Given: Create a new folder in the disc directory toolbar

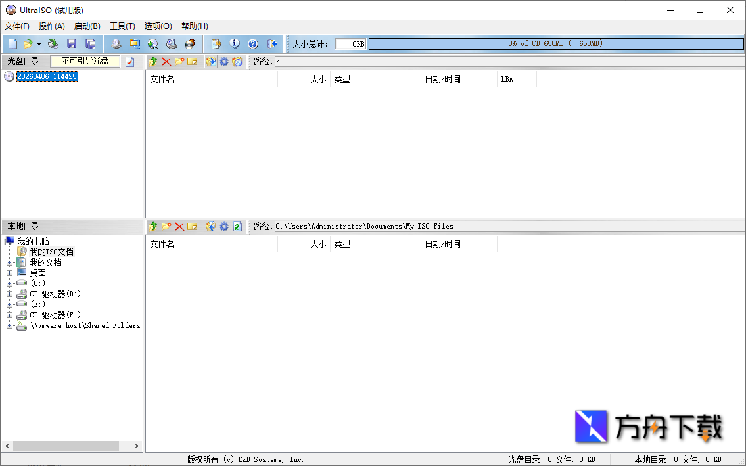Looking at the screenshot, I should point(179,61).
